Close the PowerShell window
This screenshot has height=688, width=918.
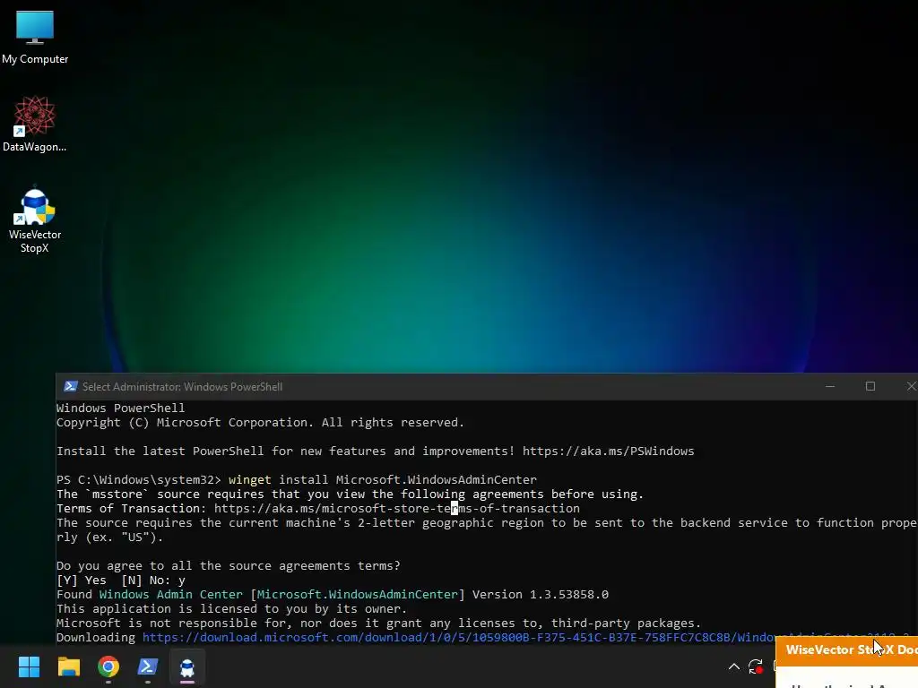point(911,386)
